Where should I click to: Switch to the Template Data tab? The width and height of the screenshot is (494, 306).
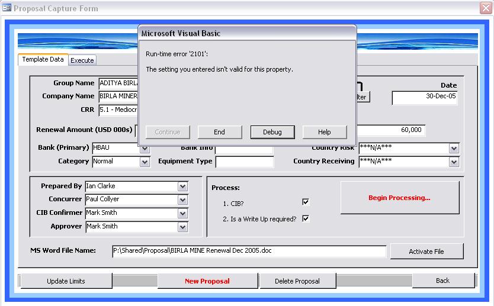(x=43, y=59)
